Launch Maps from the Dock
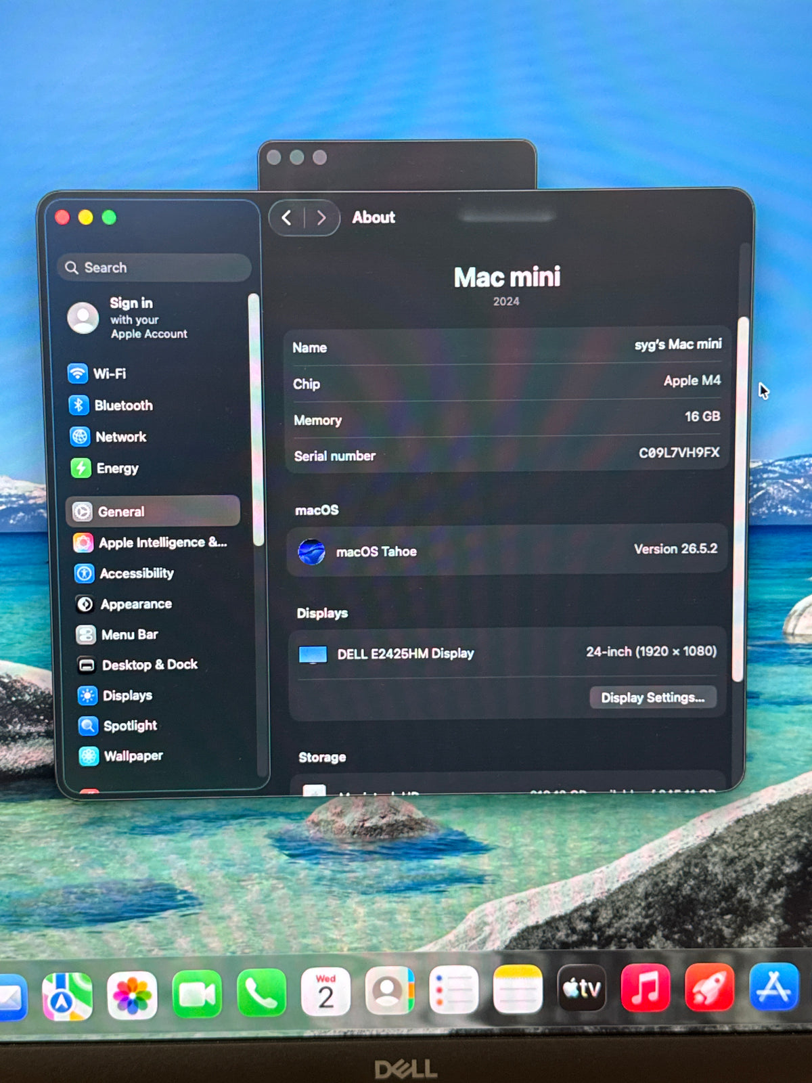812x1083 pixels. coord(67,996)
